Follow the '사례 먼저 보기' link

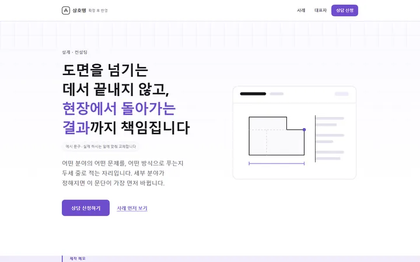pyautogui.click(x=132, y=208)
